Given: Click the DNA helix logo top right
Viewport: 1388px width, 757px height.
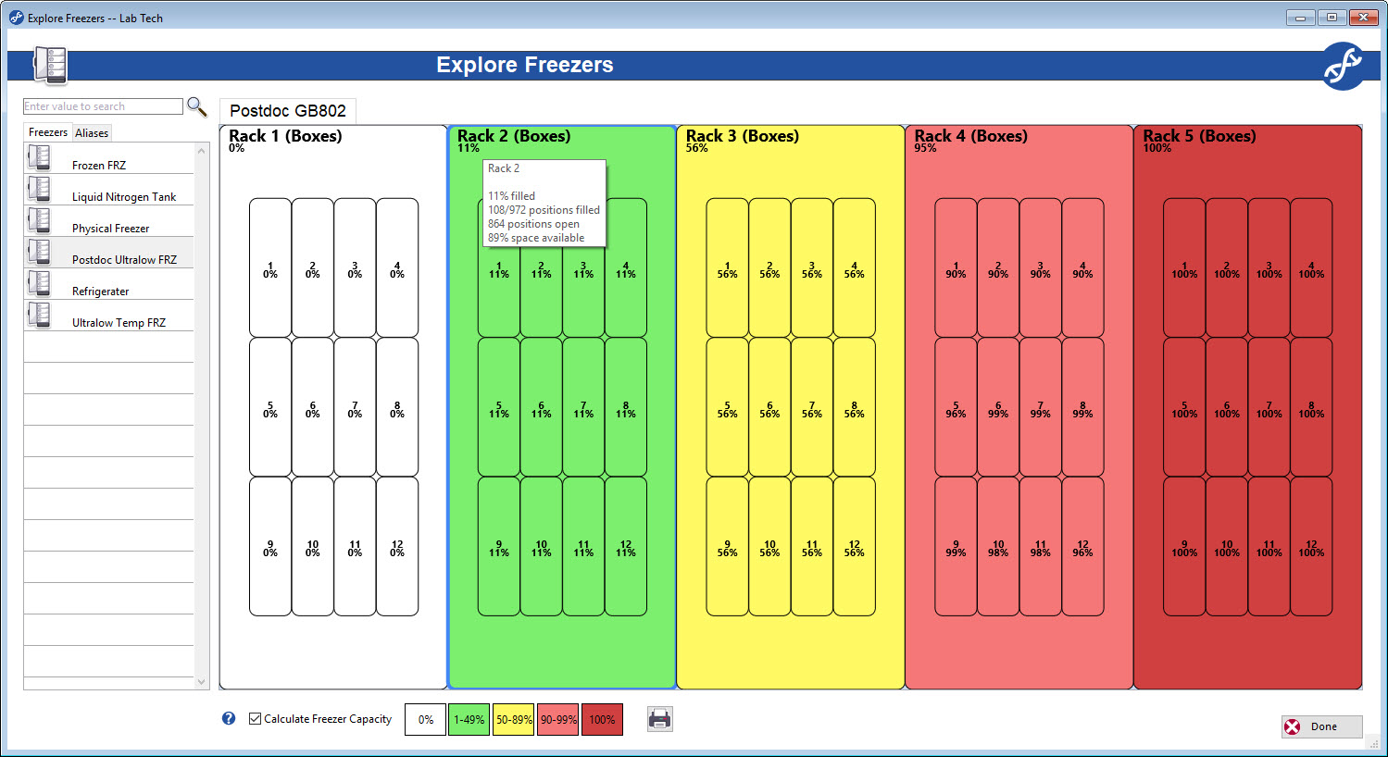Looking at the screenshot, I should point(1343,65).
